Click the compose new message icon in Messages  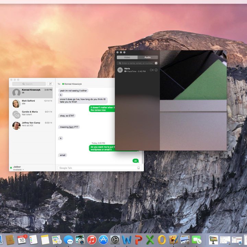coord(50,84)
